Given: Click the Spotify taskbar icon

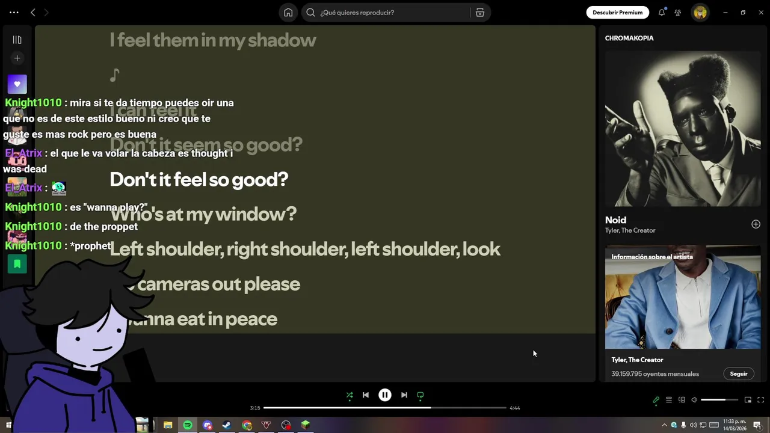Looking at the screenshot, I should tap(188, 425).
